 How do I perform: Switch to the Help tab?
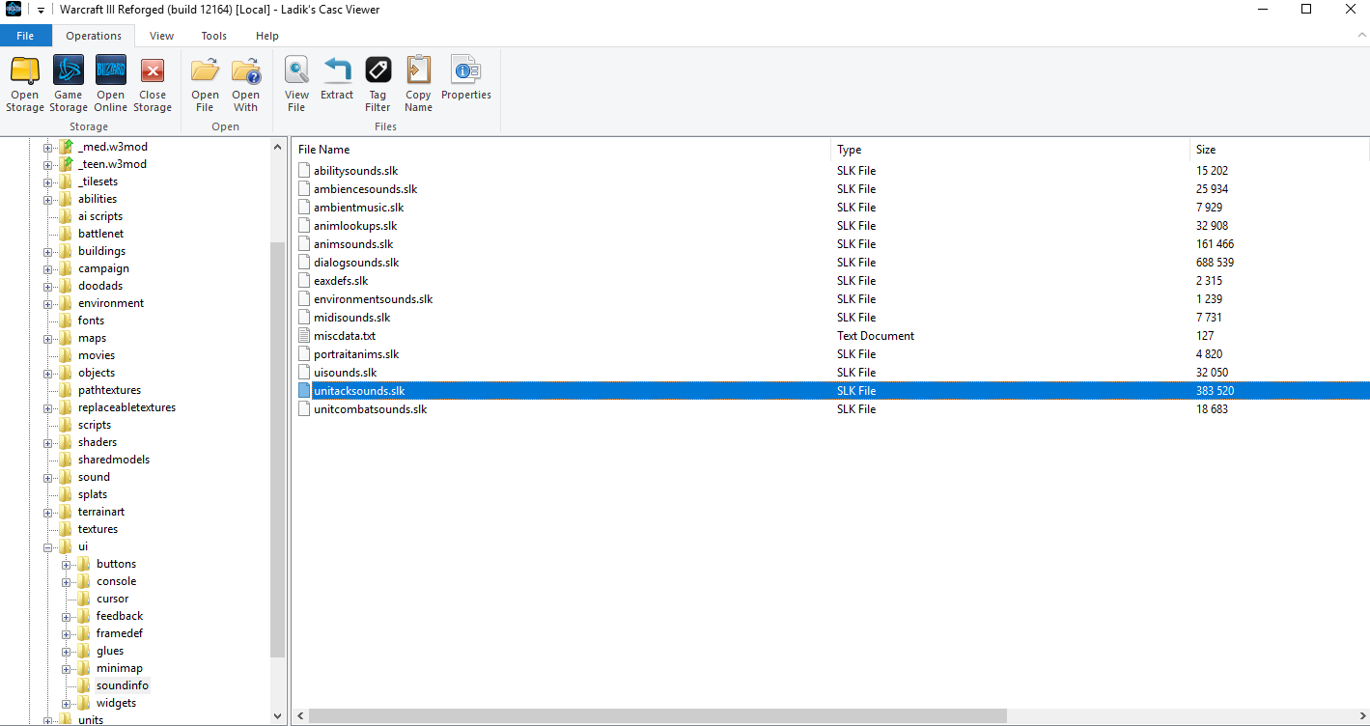tap(267, 36)
